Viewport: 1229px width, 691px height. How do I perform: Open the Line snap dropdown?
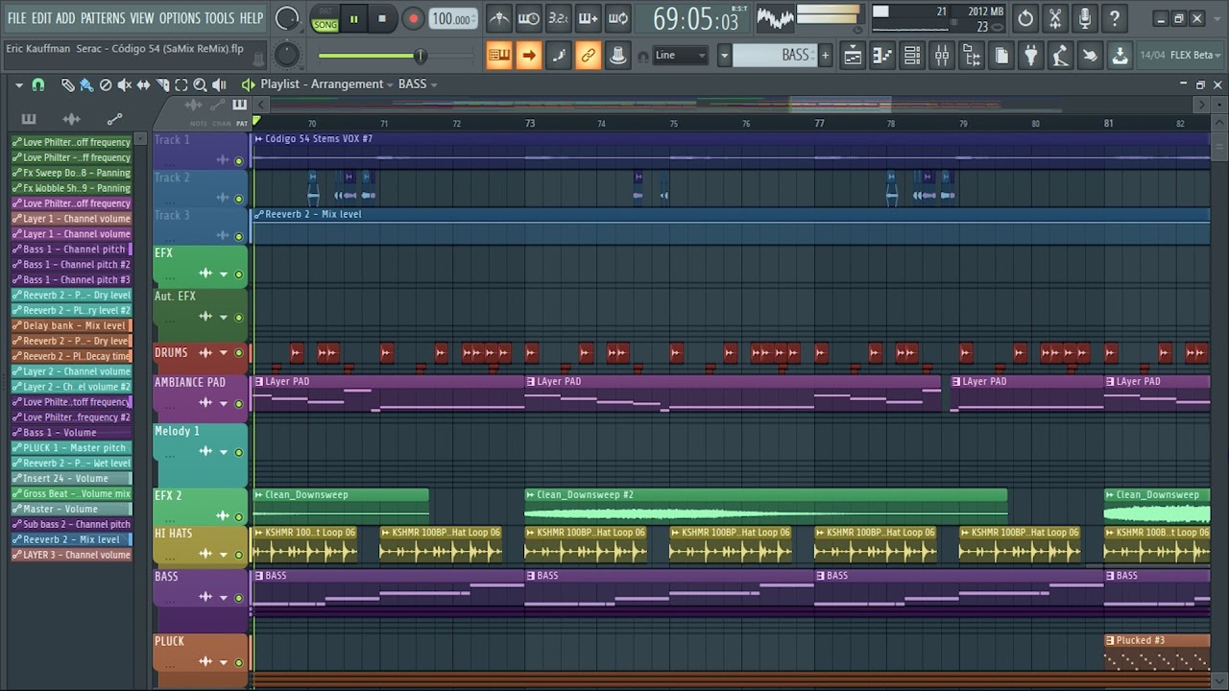pyautogui.click(x=681, y=56)
